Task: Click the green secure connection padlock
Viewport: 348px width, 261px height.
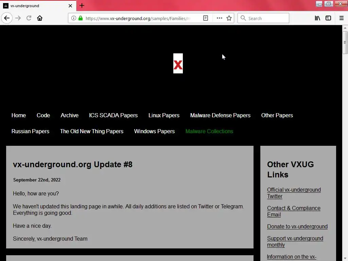Action: point(81,18)
